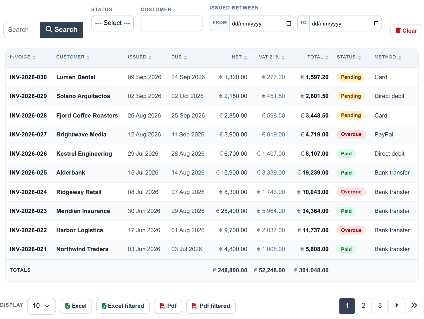Open the calendar picker in the TO date field

376,23
